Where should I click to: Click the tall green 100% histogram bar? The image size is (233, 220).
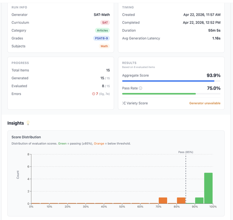[x=208, y=188]
